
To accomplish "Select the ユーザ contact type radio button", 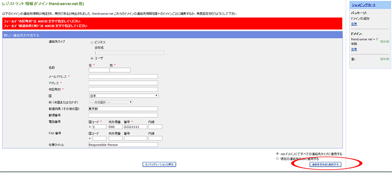I will [x=92, y=58].
